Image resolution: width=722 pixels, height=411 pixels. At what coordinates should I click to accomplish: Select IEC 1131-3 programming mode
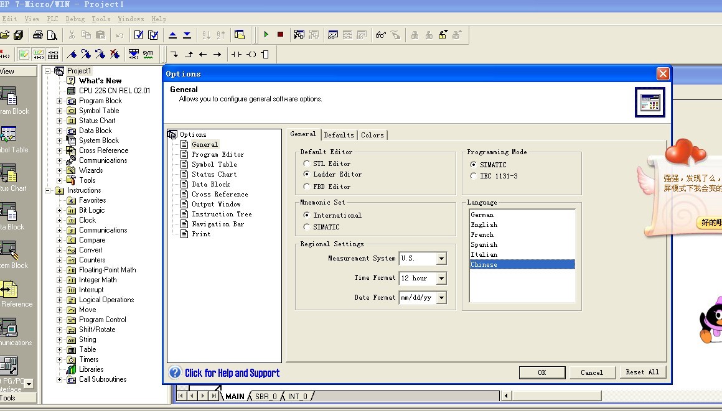(x=474, y=176)
